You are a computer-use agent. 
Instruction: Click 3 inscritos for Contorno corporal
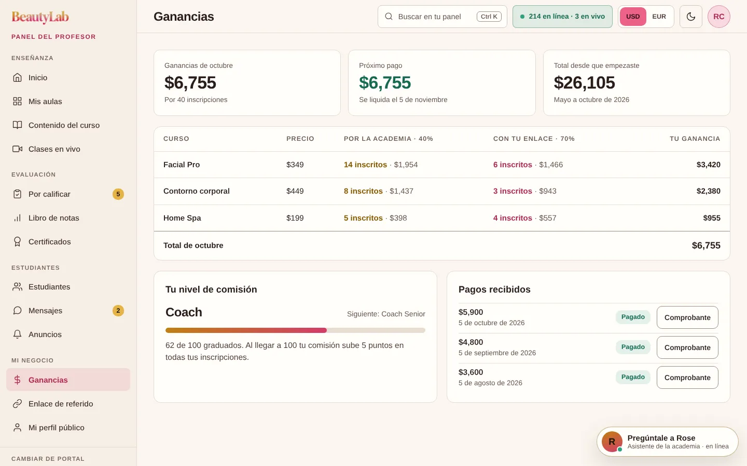pos(513,191)
